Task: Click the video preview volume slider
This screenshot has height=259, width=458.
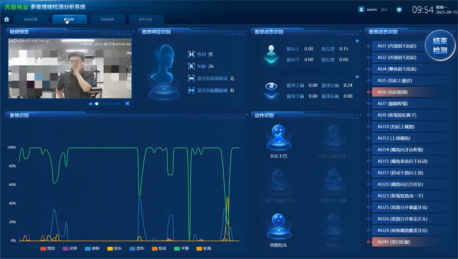Action: click(x=108, y=104)
